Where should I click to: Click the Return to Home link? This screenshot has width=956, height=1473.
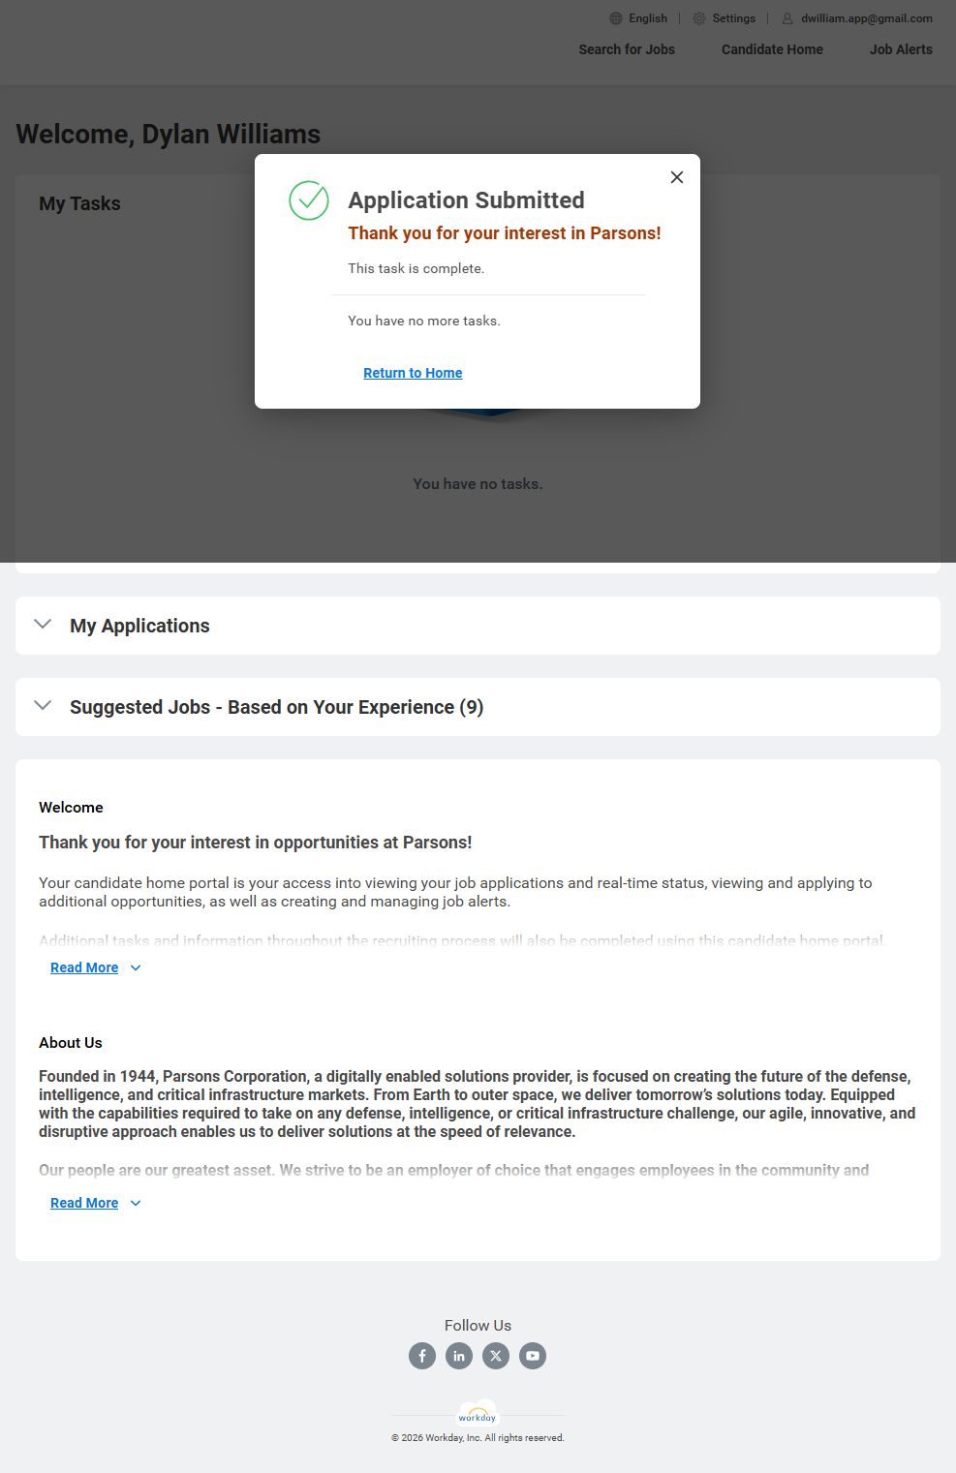tap(413, 373)
